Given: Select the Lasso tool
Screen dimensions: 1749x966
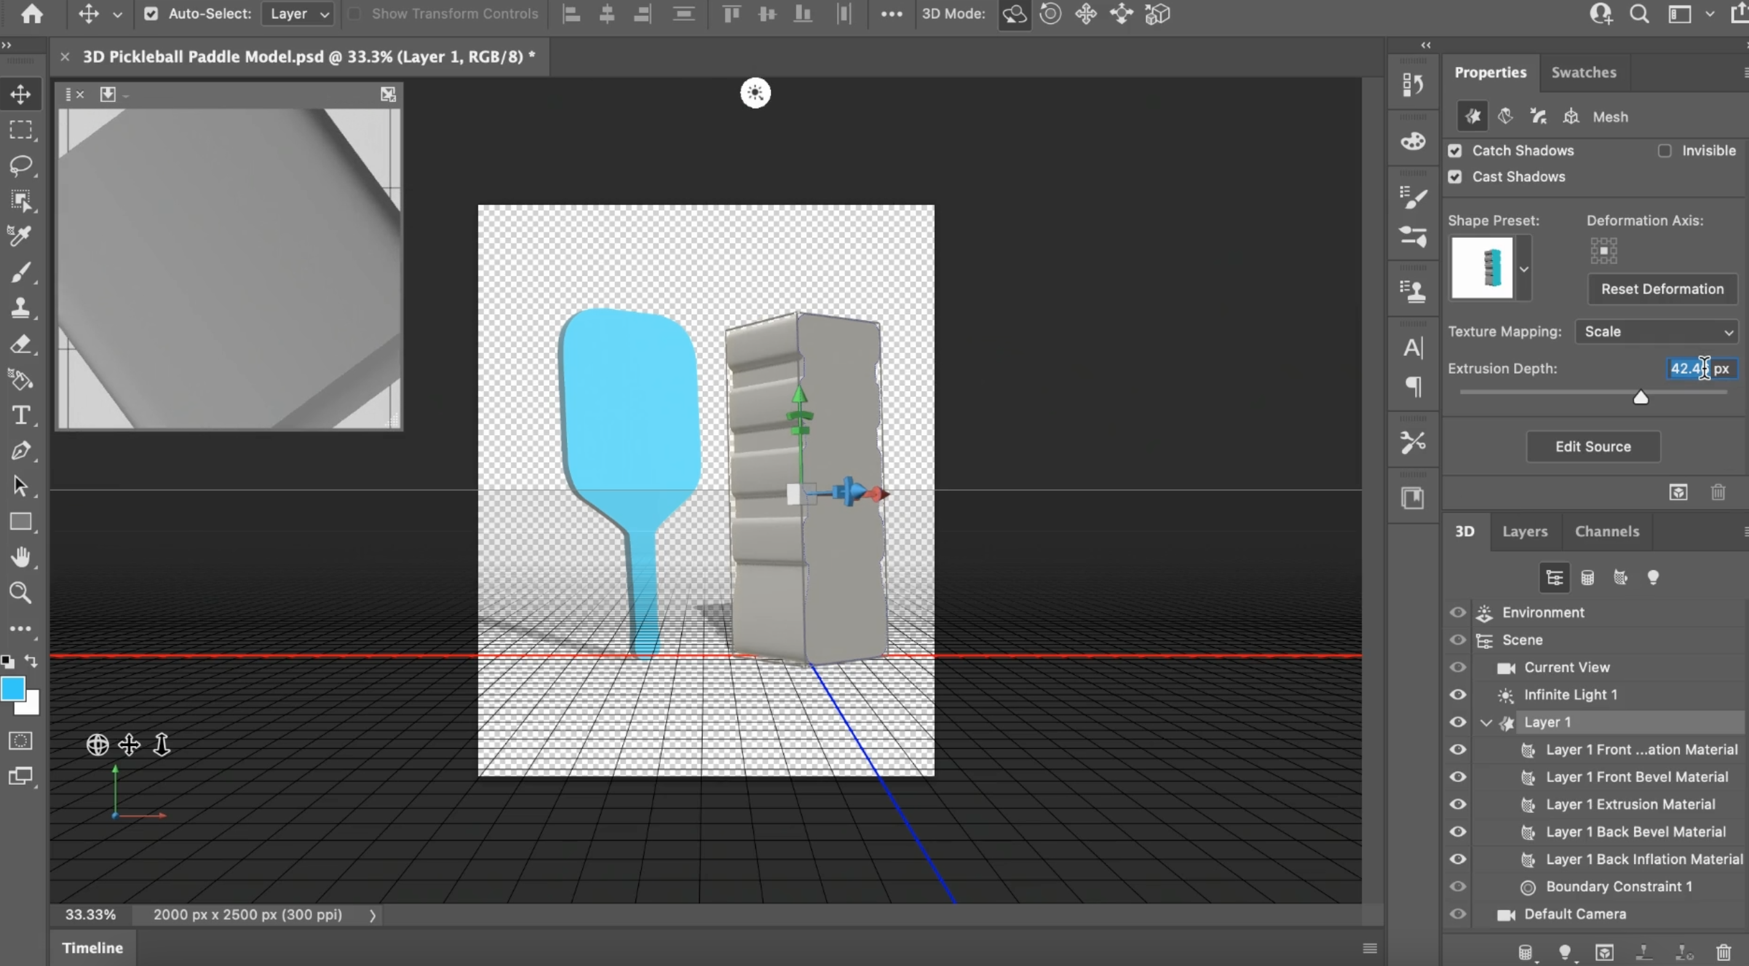Looking at the screenshot, I should [x=20, y=165].
